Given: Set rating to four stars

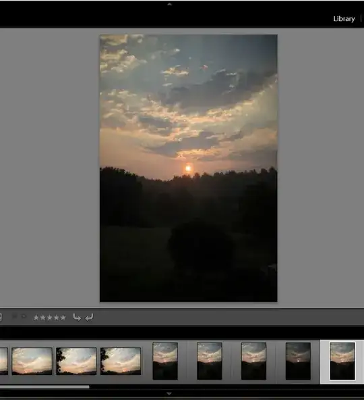Looking at the screenshot, I should 56,318.
